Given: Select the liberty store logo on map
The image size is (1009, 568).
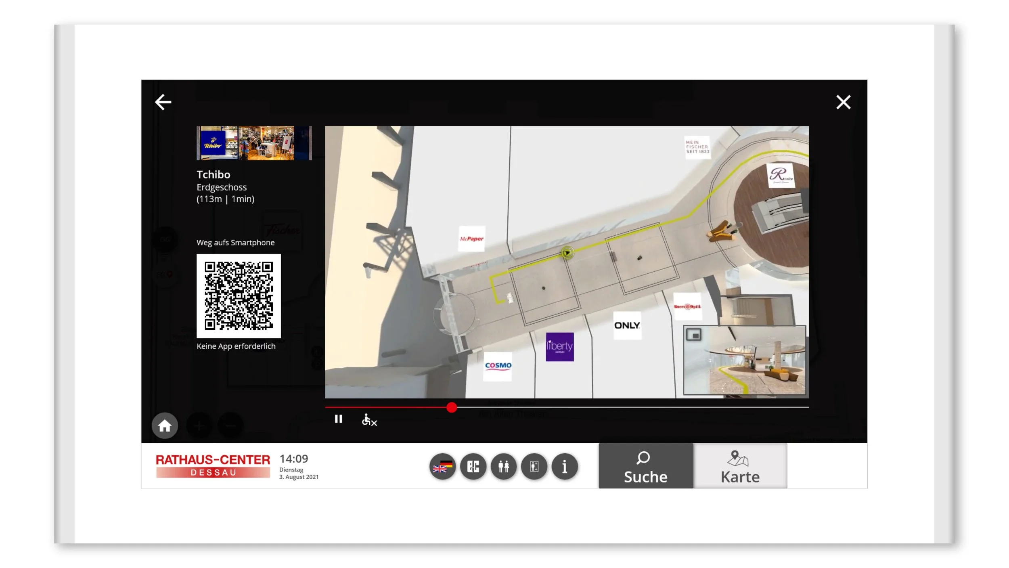Looking at the screenshot, I should (x=559, y=347).
